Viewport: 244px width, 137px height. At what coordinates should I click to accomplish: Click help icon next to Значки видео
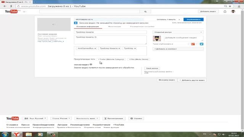(x=91, y=64)
